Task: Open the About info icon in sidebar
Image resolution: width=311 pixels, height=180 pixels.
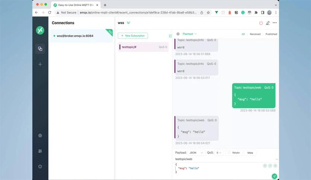Action: 40,167
